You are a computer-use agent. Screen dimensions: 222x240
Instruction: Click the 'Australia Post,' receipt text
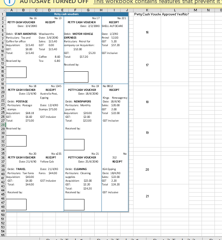coord(49,94)
